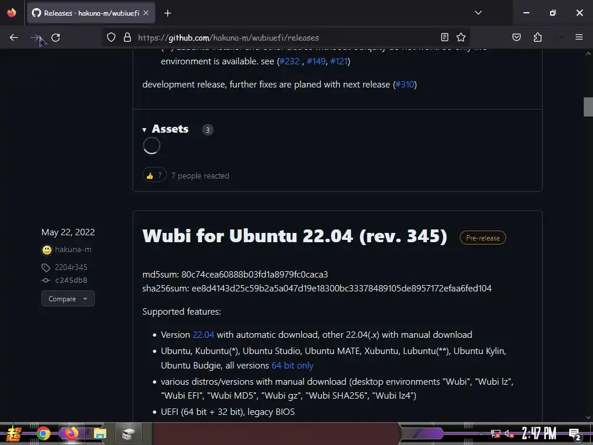This screenshot has height=445, width=593.
Task: Click the page vertical scrollbar thumb
Action: pos(588,107)
